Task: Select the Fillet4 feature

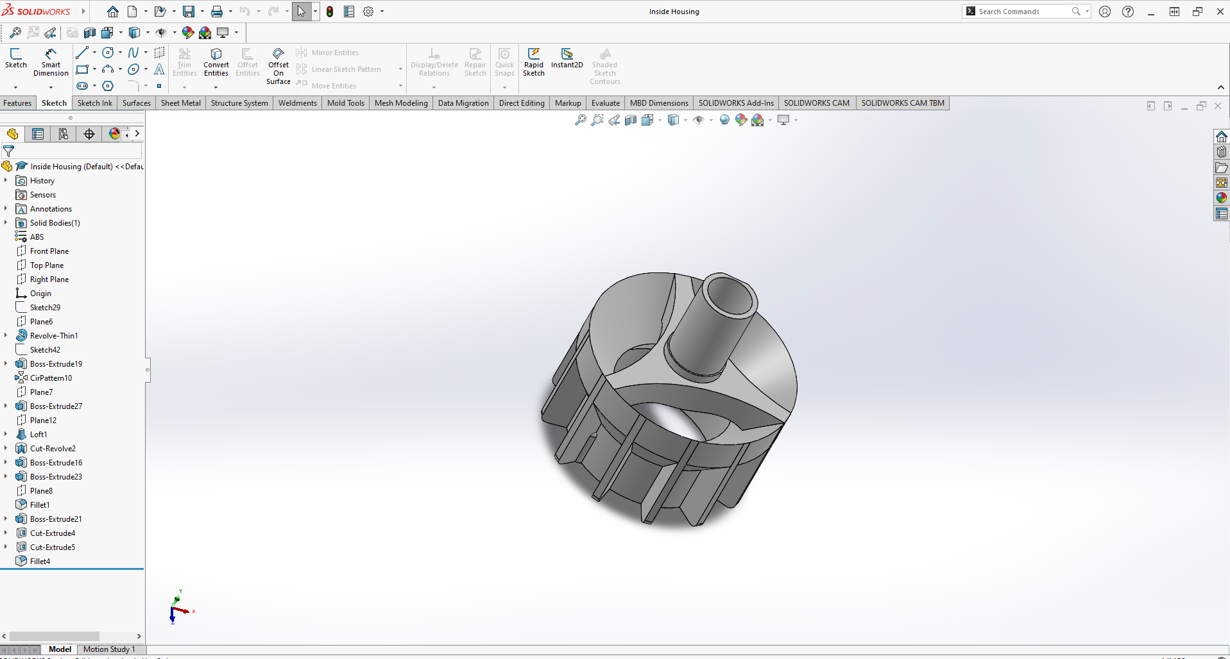Action: [40, 562]
